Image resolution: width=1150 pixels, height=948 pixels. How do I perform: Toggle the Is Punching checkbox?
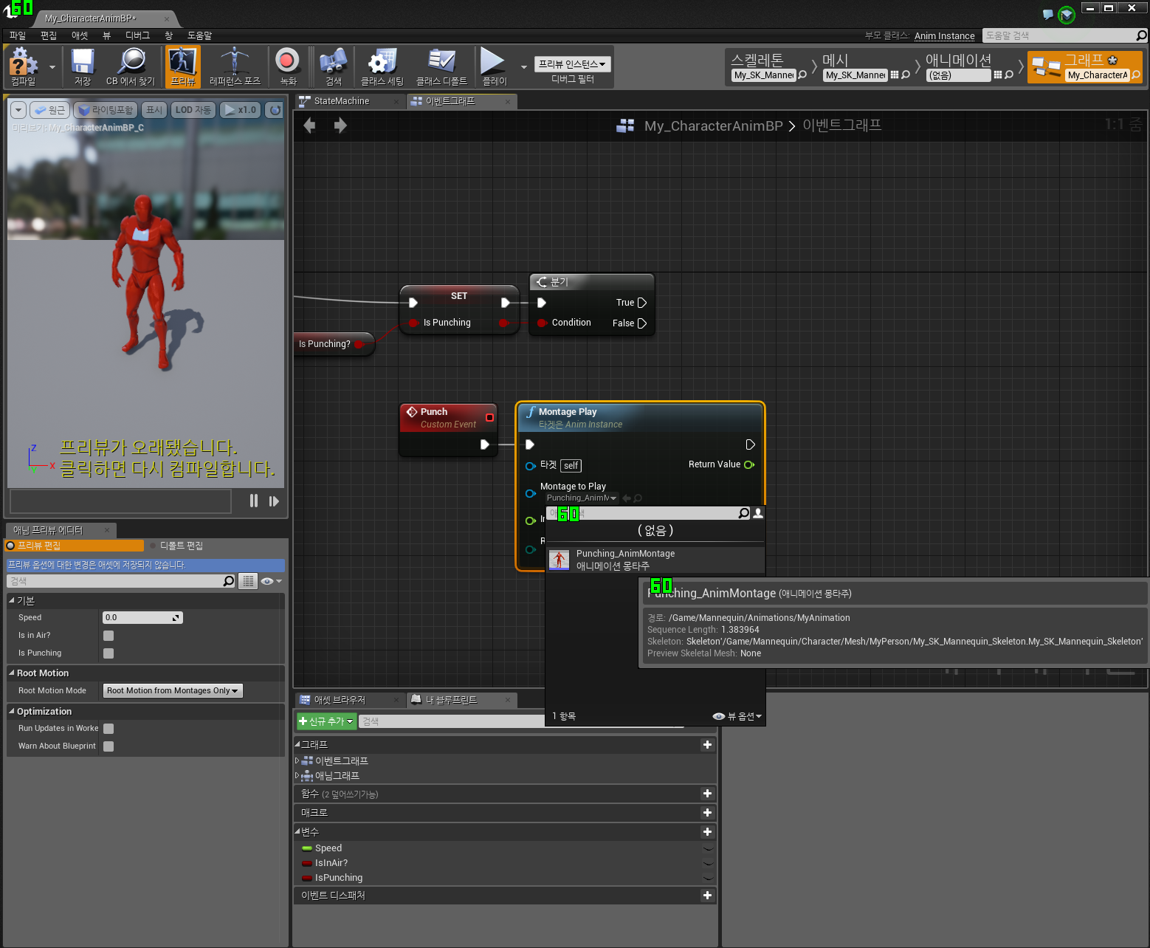(x=109, y=653)
